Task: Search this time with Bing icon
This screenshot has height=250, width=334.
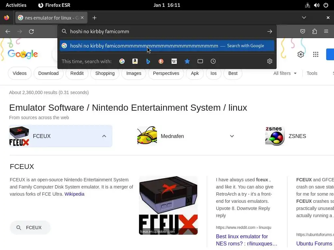Action: pos(148,61)
